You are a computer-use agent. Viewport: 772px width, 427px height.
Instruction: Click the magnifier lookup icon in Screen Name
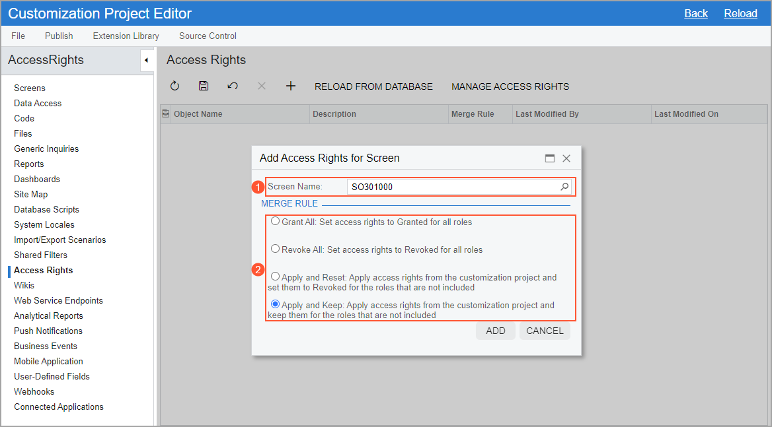click(564, 187)
